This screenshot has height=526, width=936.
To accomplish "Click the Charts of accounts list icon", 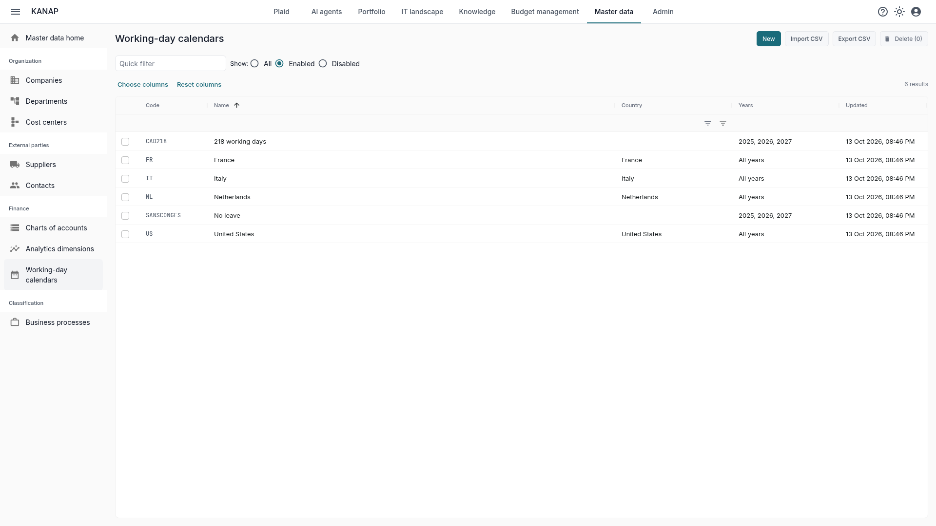I will pyautogui.click(x=15, y=228).
